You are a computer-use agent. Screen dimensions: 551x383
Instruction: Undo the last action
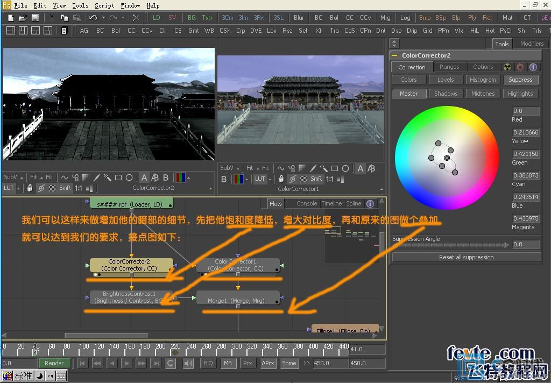click(93, 18)
